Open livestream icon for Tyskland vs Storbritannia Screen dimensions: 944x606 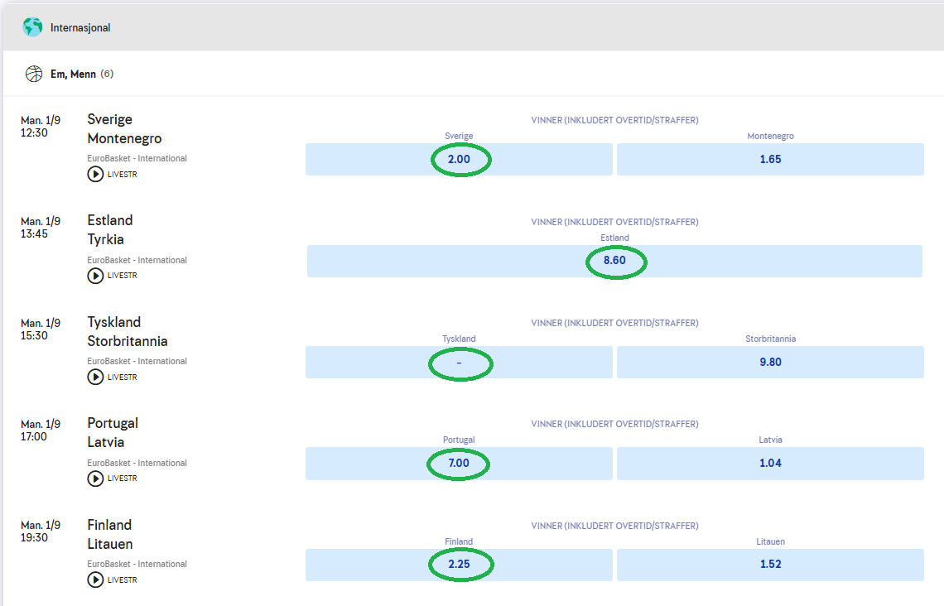96,377
